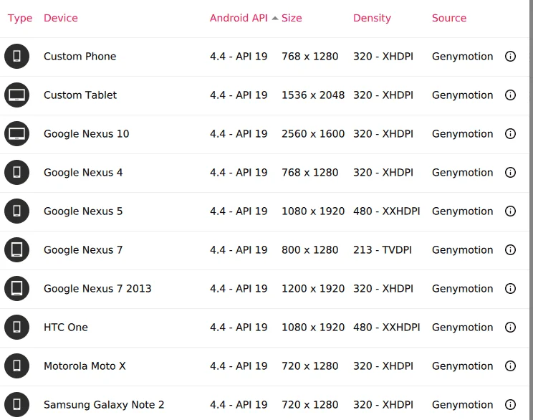Select the Motorola Moto X device name
The image size is (533, 420).
tap(85, 366)
